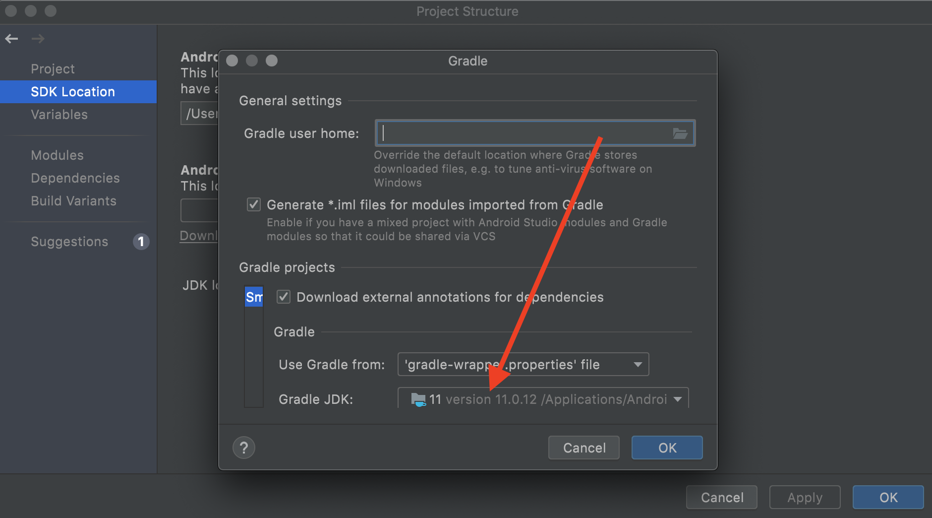Select SDK Location in the sidebar
This screenshot has height=518, width=932.
(x=78, y=92)
